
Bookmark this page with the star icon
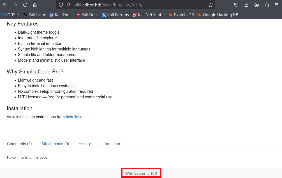click(211, 5)
